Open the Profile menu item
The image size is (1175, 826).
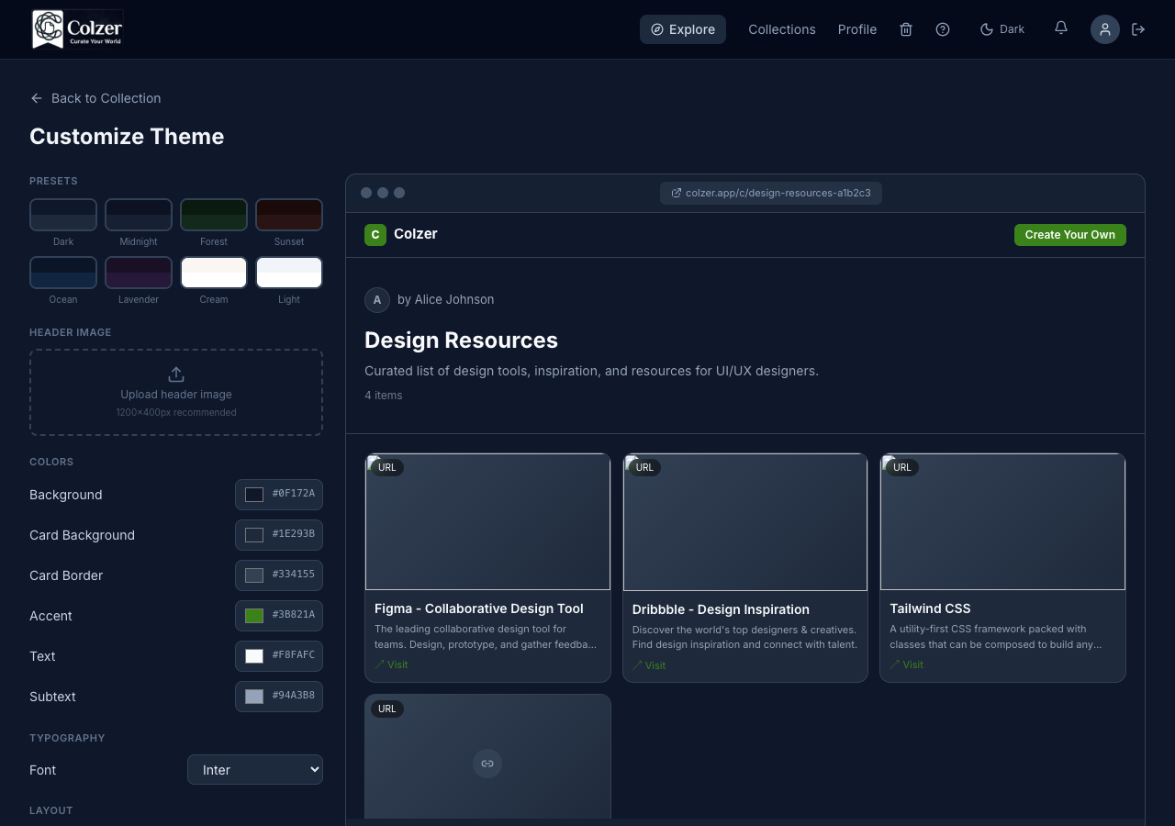coord(856,28)
